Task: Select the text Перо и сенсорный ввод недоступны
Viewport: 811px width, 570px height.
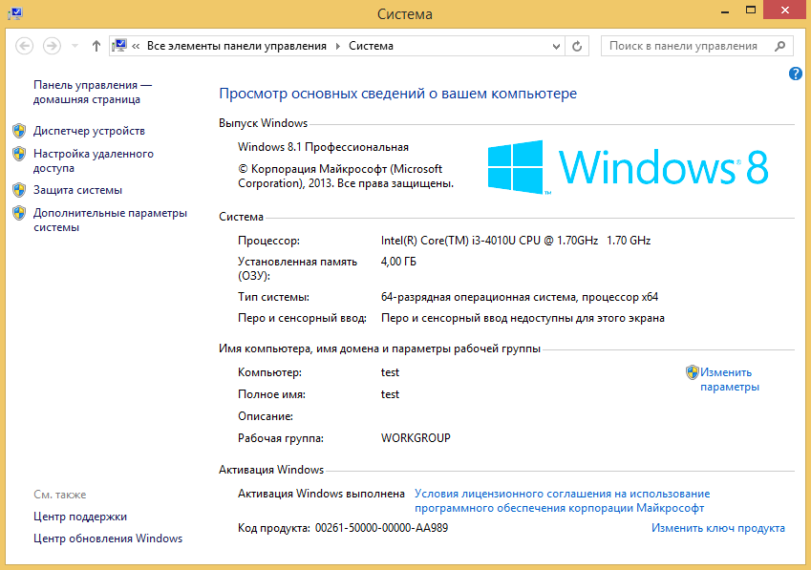Action: pos(523,318)
